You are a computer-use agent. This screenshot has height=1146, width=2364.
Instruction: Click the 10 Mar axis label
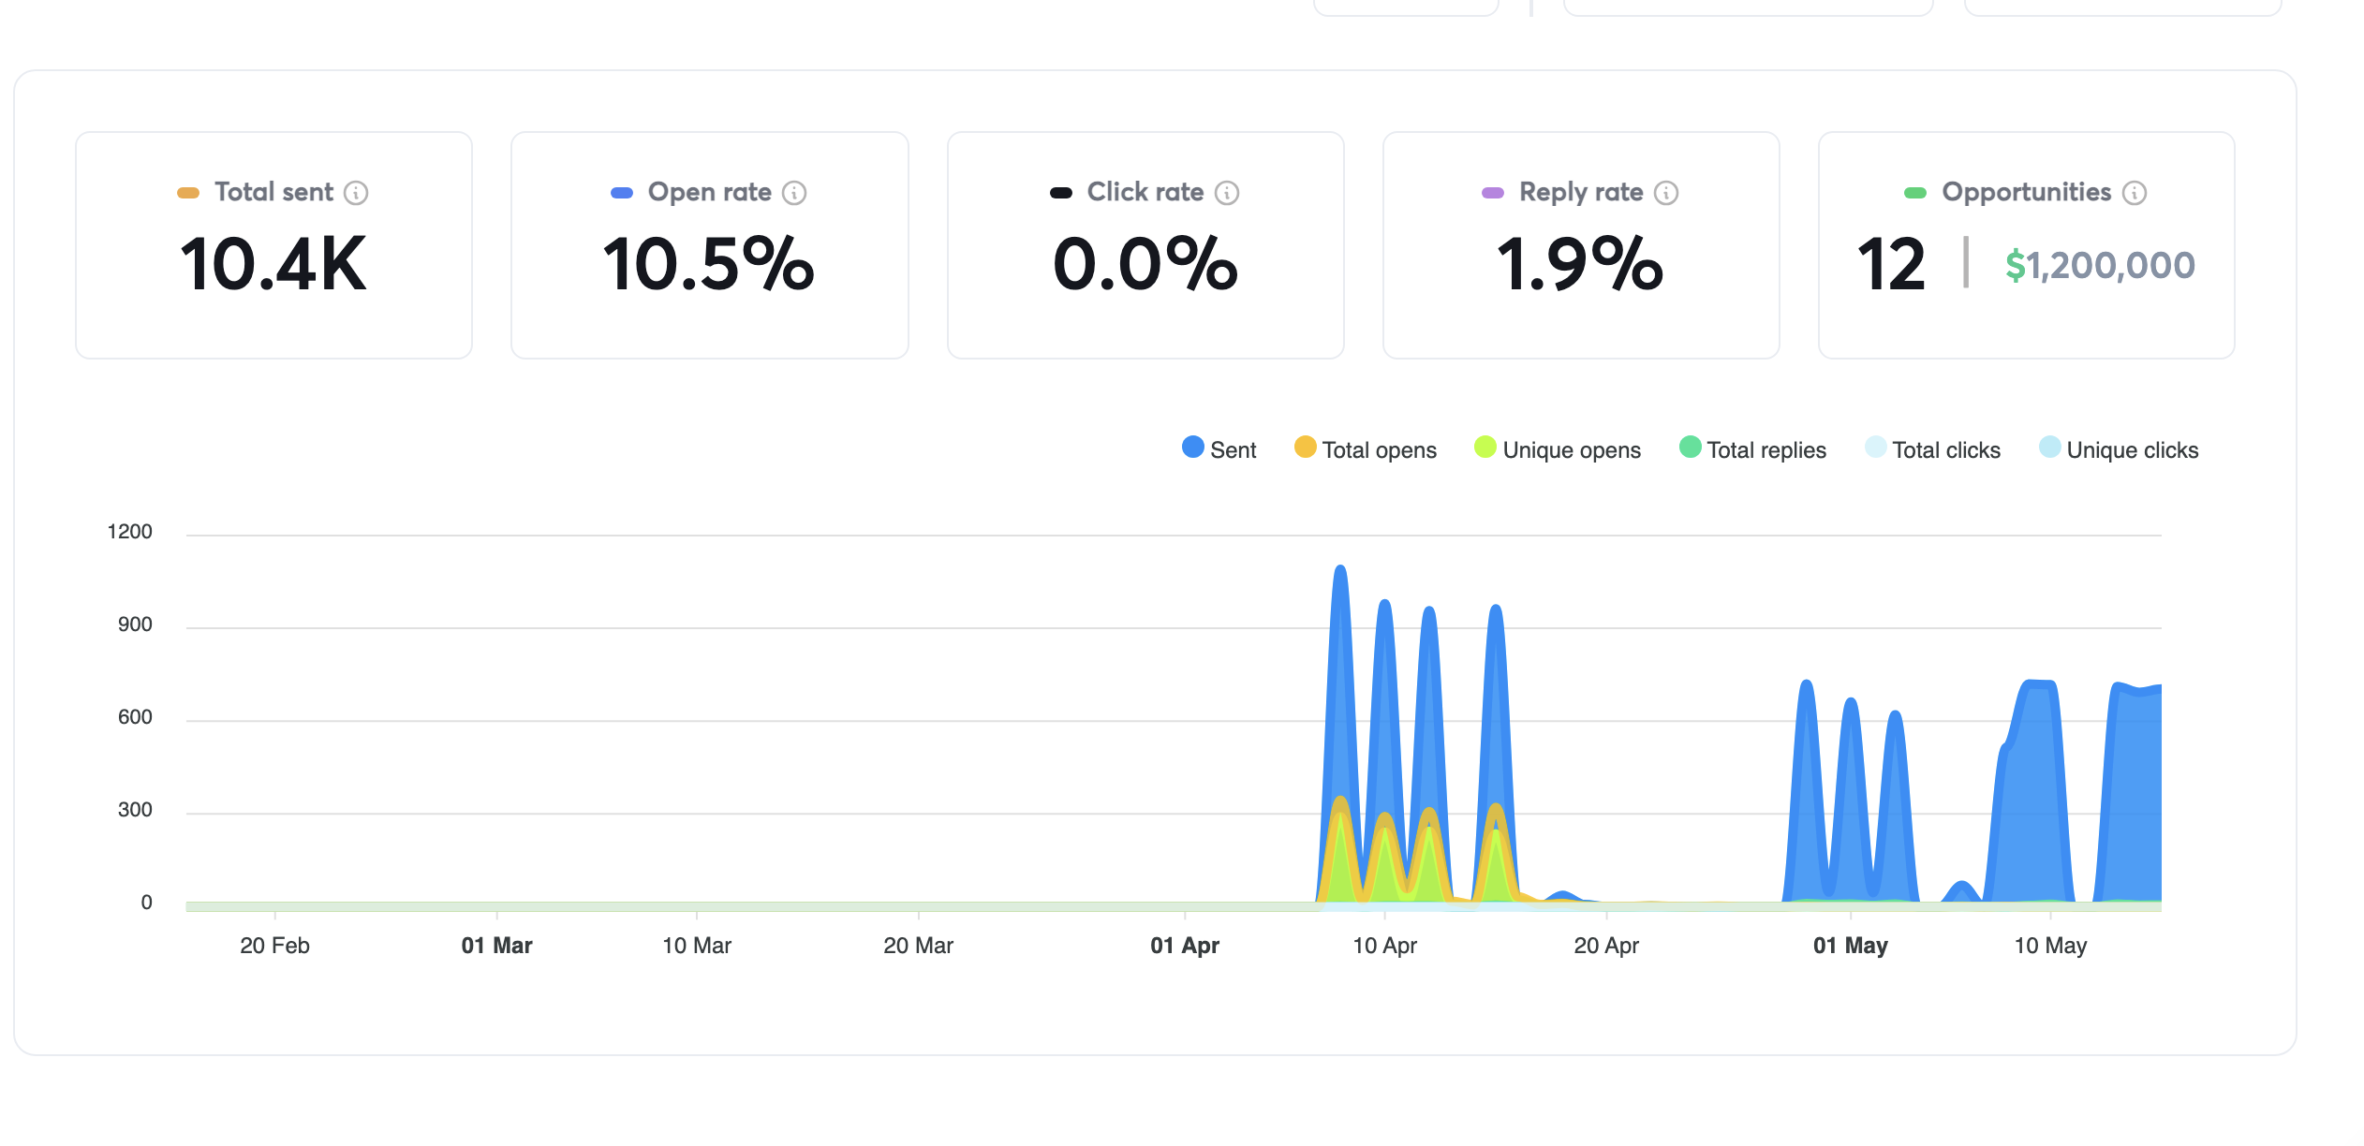697,946
